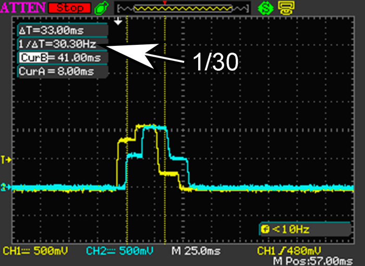This screenshot has height=266, width=365.
Task: Click the M 25.0ms timebase readout
Action: (x=196, y=251)
